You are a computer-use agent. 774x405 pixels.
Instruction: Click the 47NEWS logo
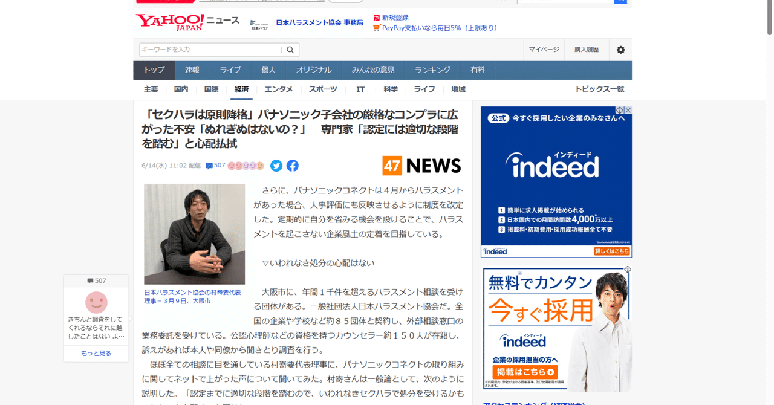[421, 165]
